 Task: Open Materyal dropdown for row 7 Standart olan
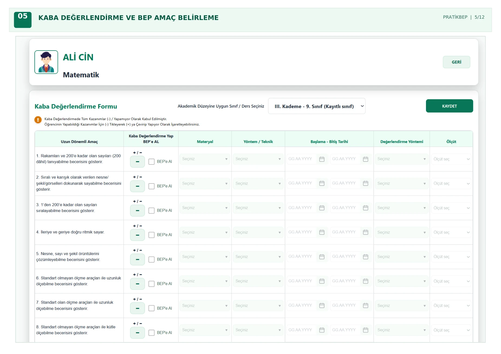tap(205, 306)
